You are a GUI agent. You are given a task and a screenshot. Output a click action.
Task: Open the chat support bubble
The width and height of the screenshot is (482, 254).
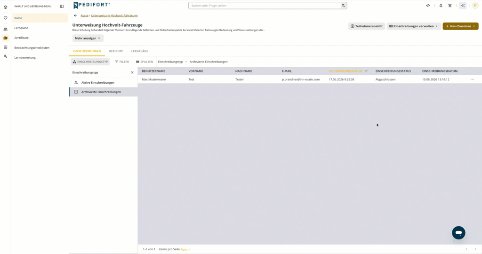[x=458, y=233]
